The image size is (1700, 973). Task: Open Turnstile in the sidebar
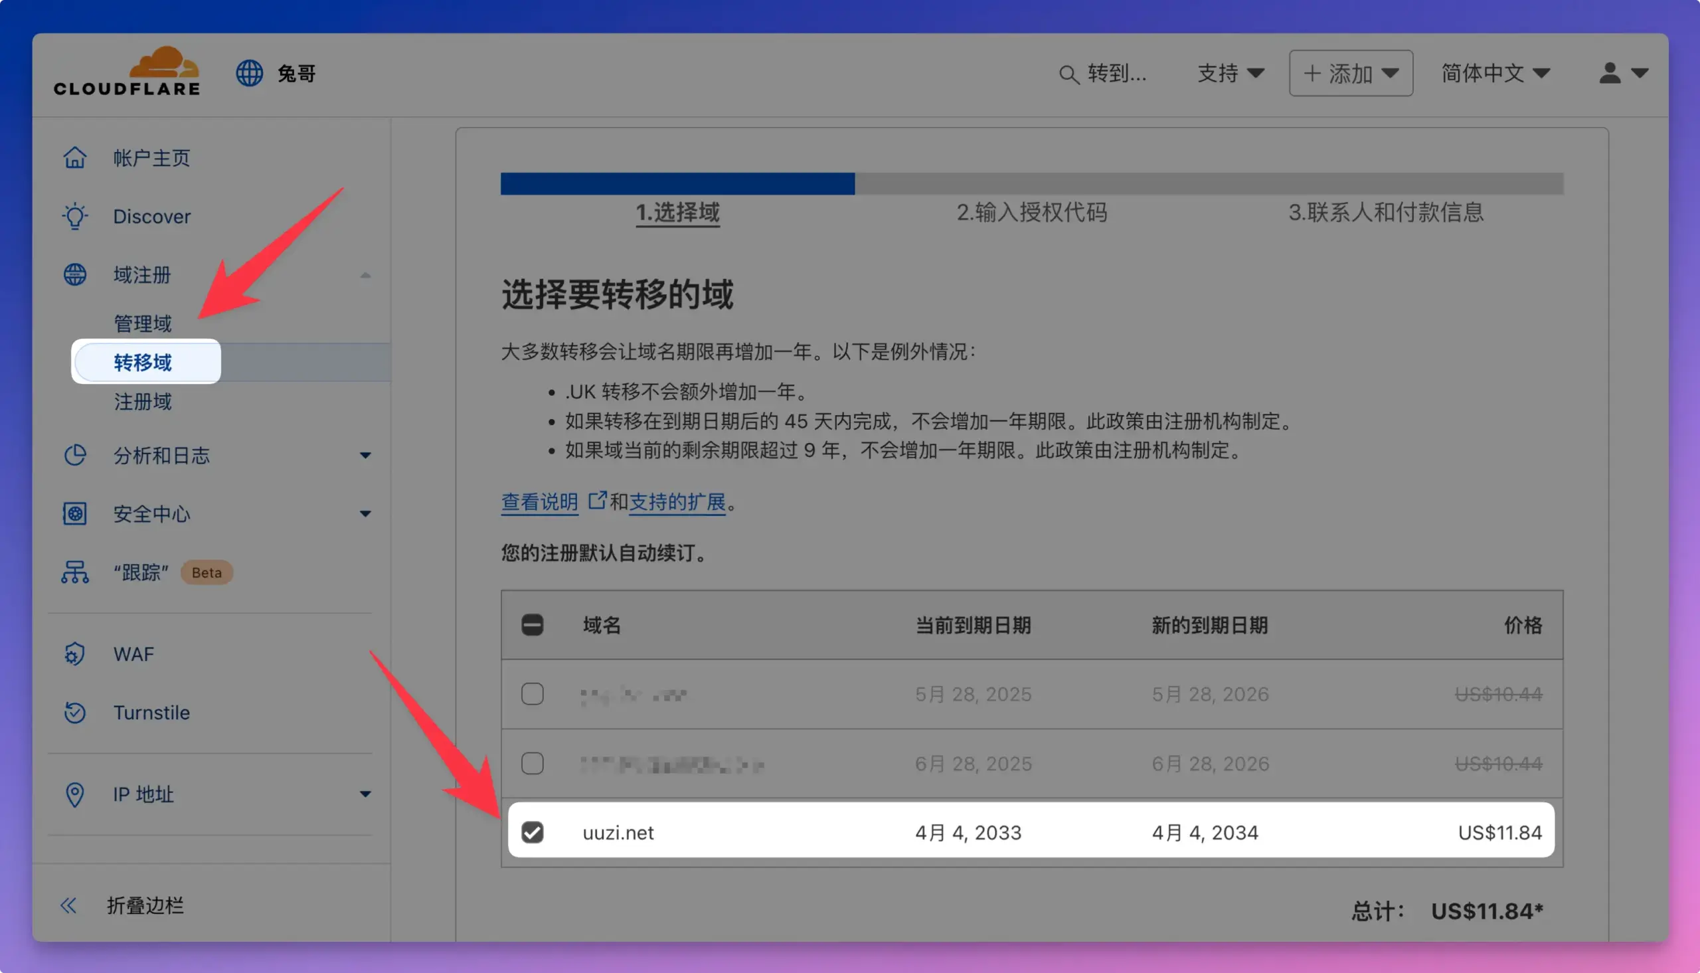pyautogui.click(x=151, y=713)
